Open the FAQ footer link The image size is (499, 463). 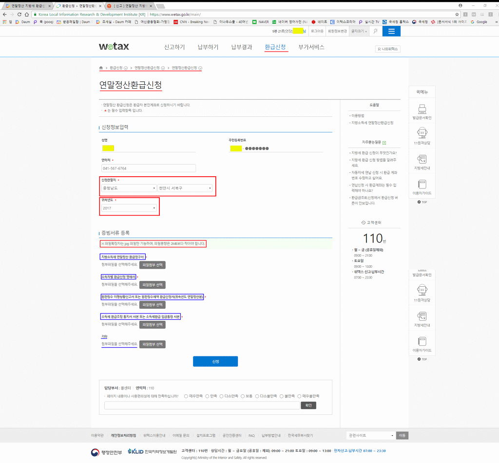coord(251,436)
